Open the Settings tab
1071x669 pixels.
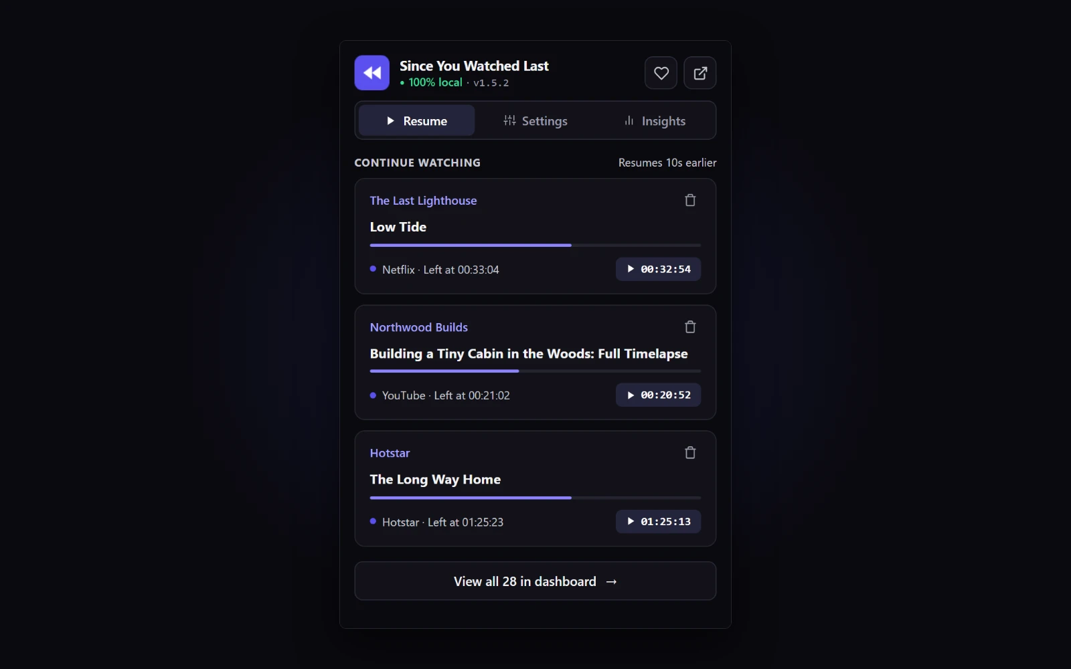click(x=535, y=120)
